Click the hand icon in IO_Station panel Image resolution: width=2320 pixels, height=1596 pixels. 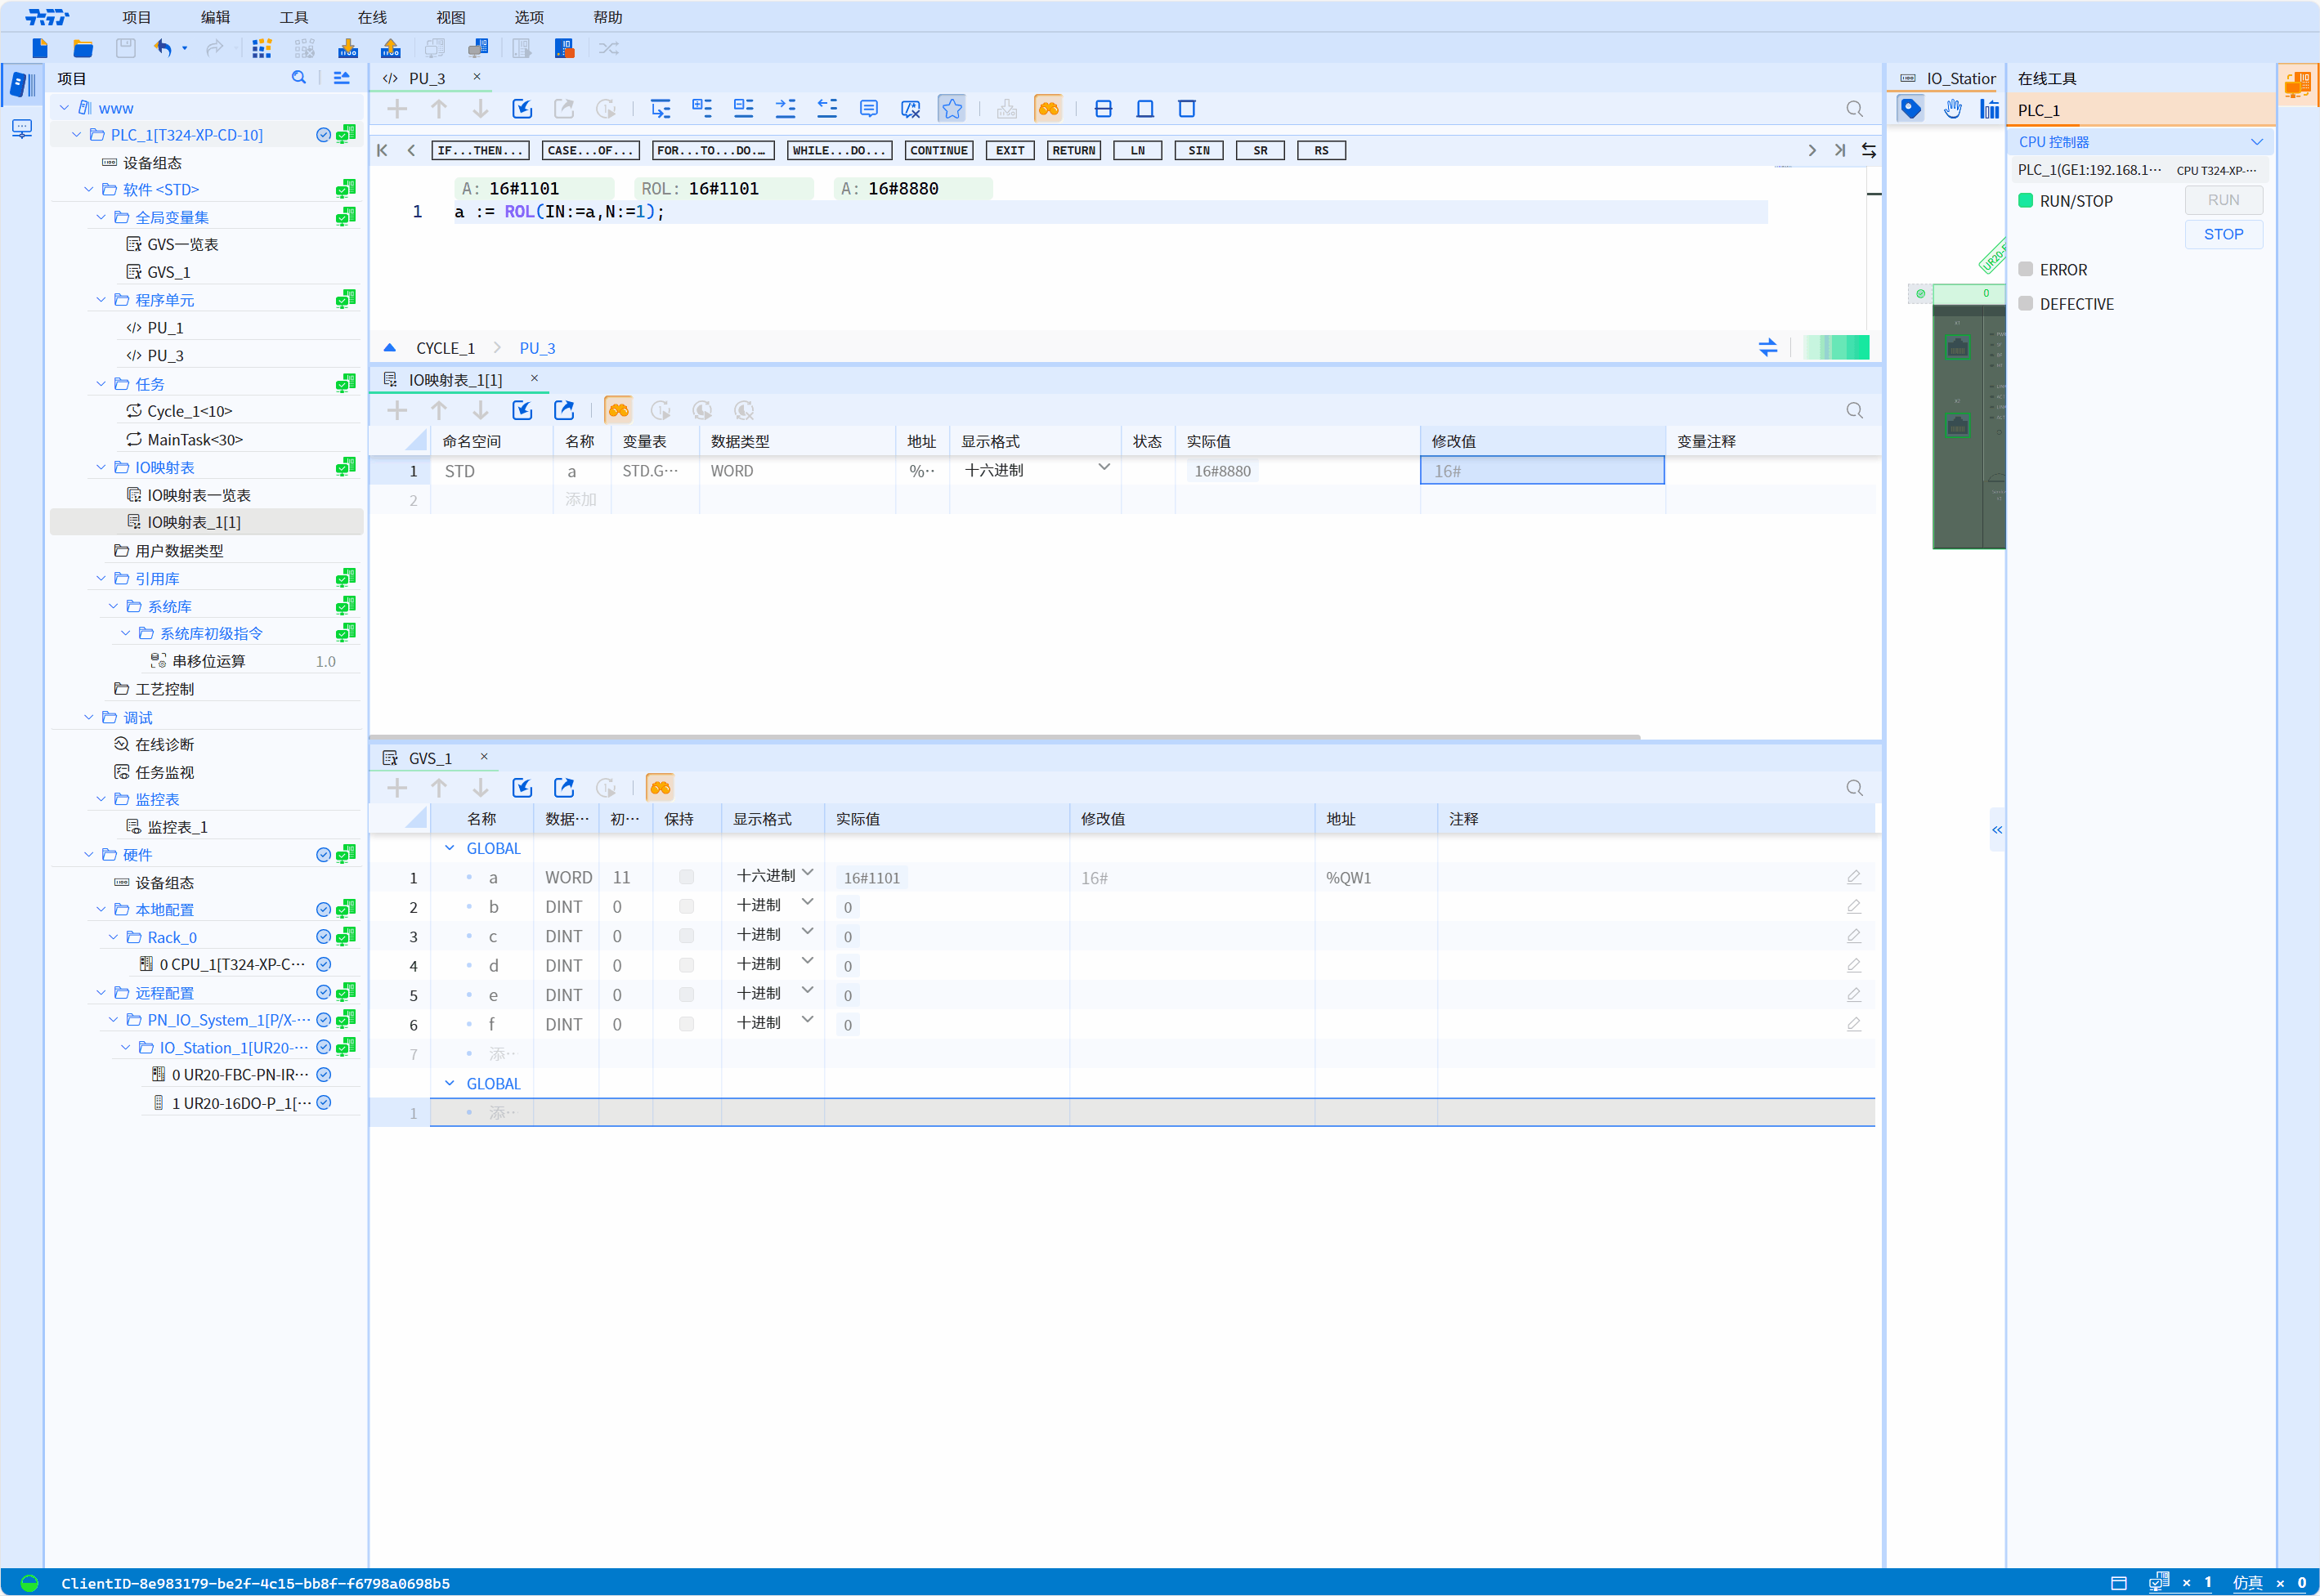(1952, 109)
